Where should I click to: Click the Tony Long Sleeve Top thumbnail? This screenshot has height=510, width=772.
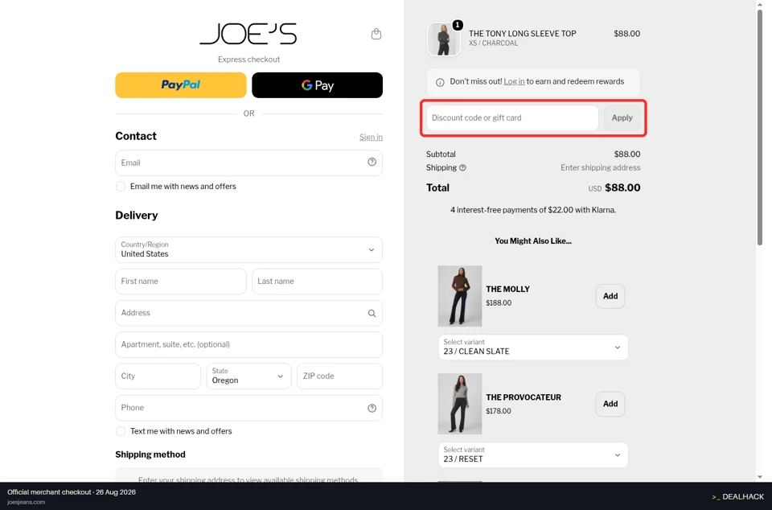click(x=444, y=39)
